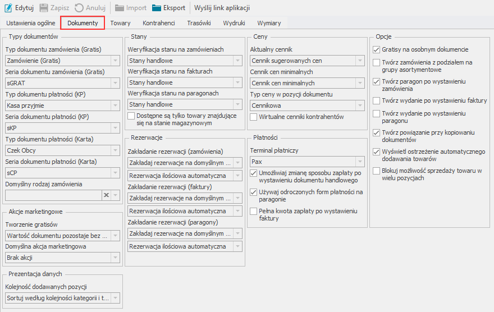Open the Kontrahenci tab
This screenshot has width=494, height=312.
[159, 23]
